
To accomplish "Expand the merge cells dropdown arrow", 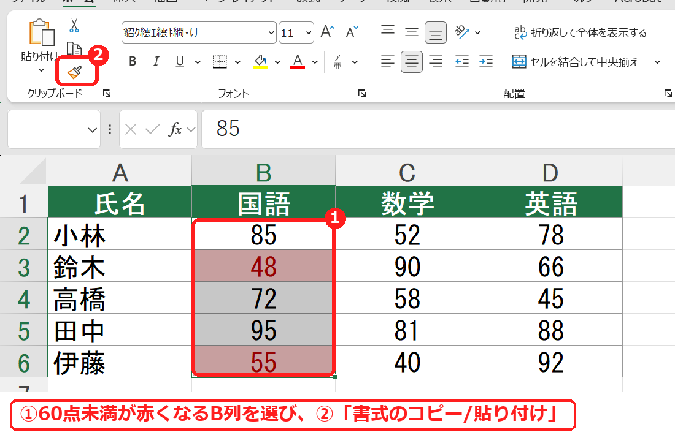I will coord(657,62).
